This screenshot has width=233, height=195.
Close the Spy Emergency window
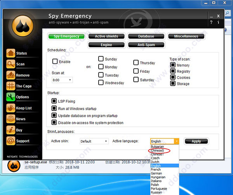click(218, 16)
